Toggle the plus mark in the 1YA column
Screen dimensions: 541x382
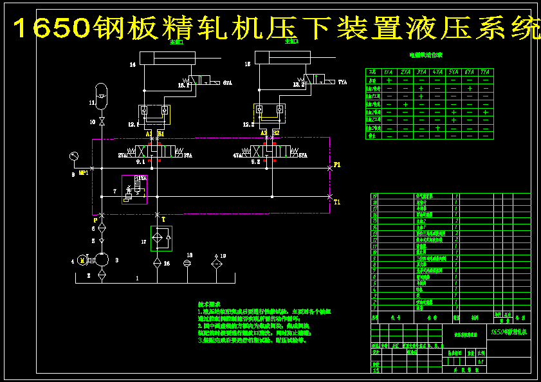click(388, 80)
